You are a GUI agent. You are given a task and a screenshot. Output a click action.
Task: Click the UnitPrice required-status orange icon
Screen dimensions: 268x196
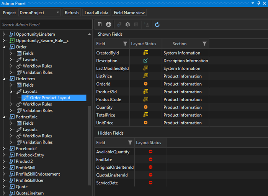pyautogui.click(x=145, y=123)
